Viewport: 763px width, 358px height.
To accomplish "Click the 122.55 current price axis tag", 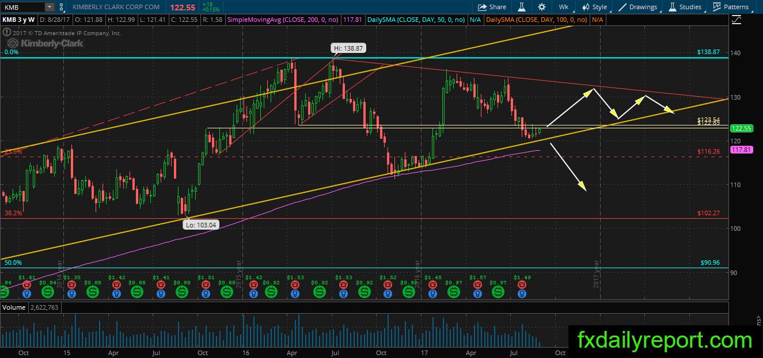I will 741,128.
